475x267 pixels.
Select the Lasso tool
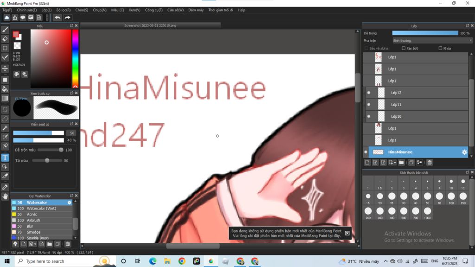tap(5, 119)
